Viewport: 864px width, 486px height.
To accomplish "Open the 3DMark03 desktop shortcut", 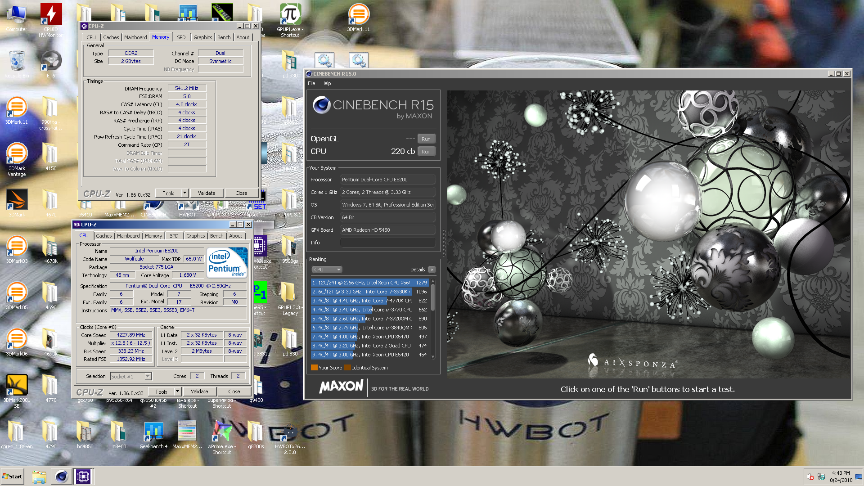I will click(x=17, y=250).
